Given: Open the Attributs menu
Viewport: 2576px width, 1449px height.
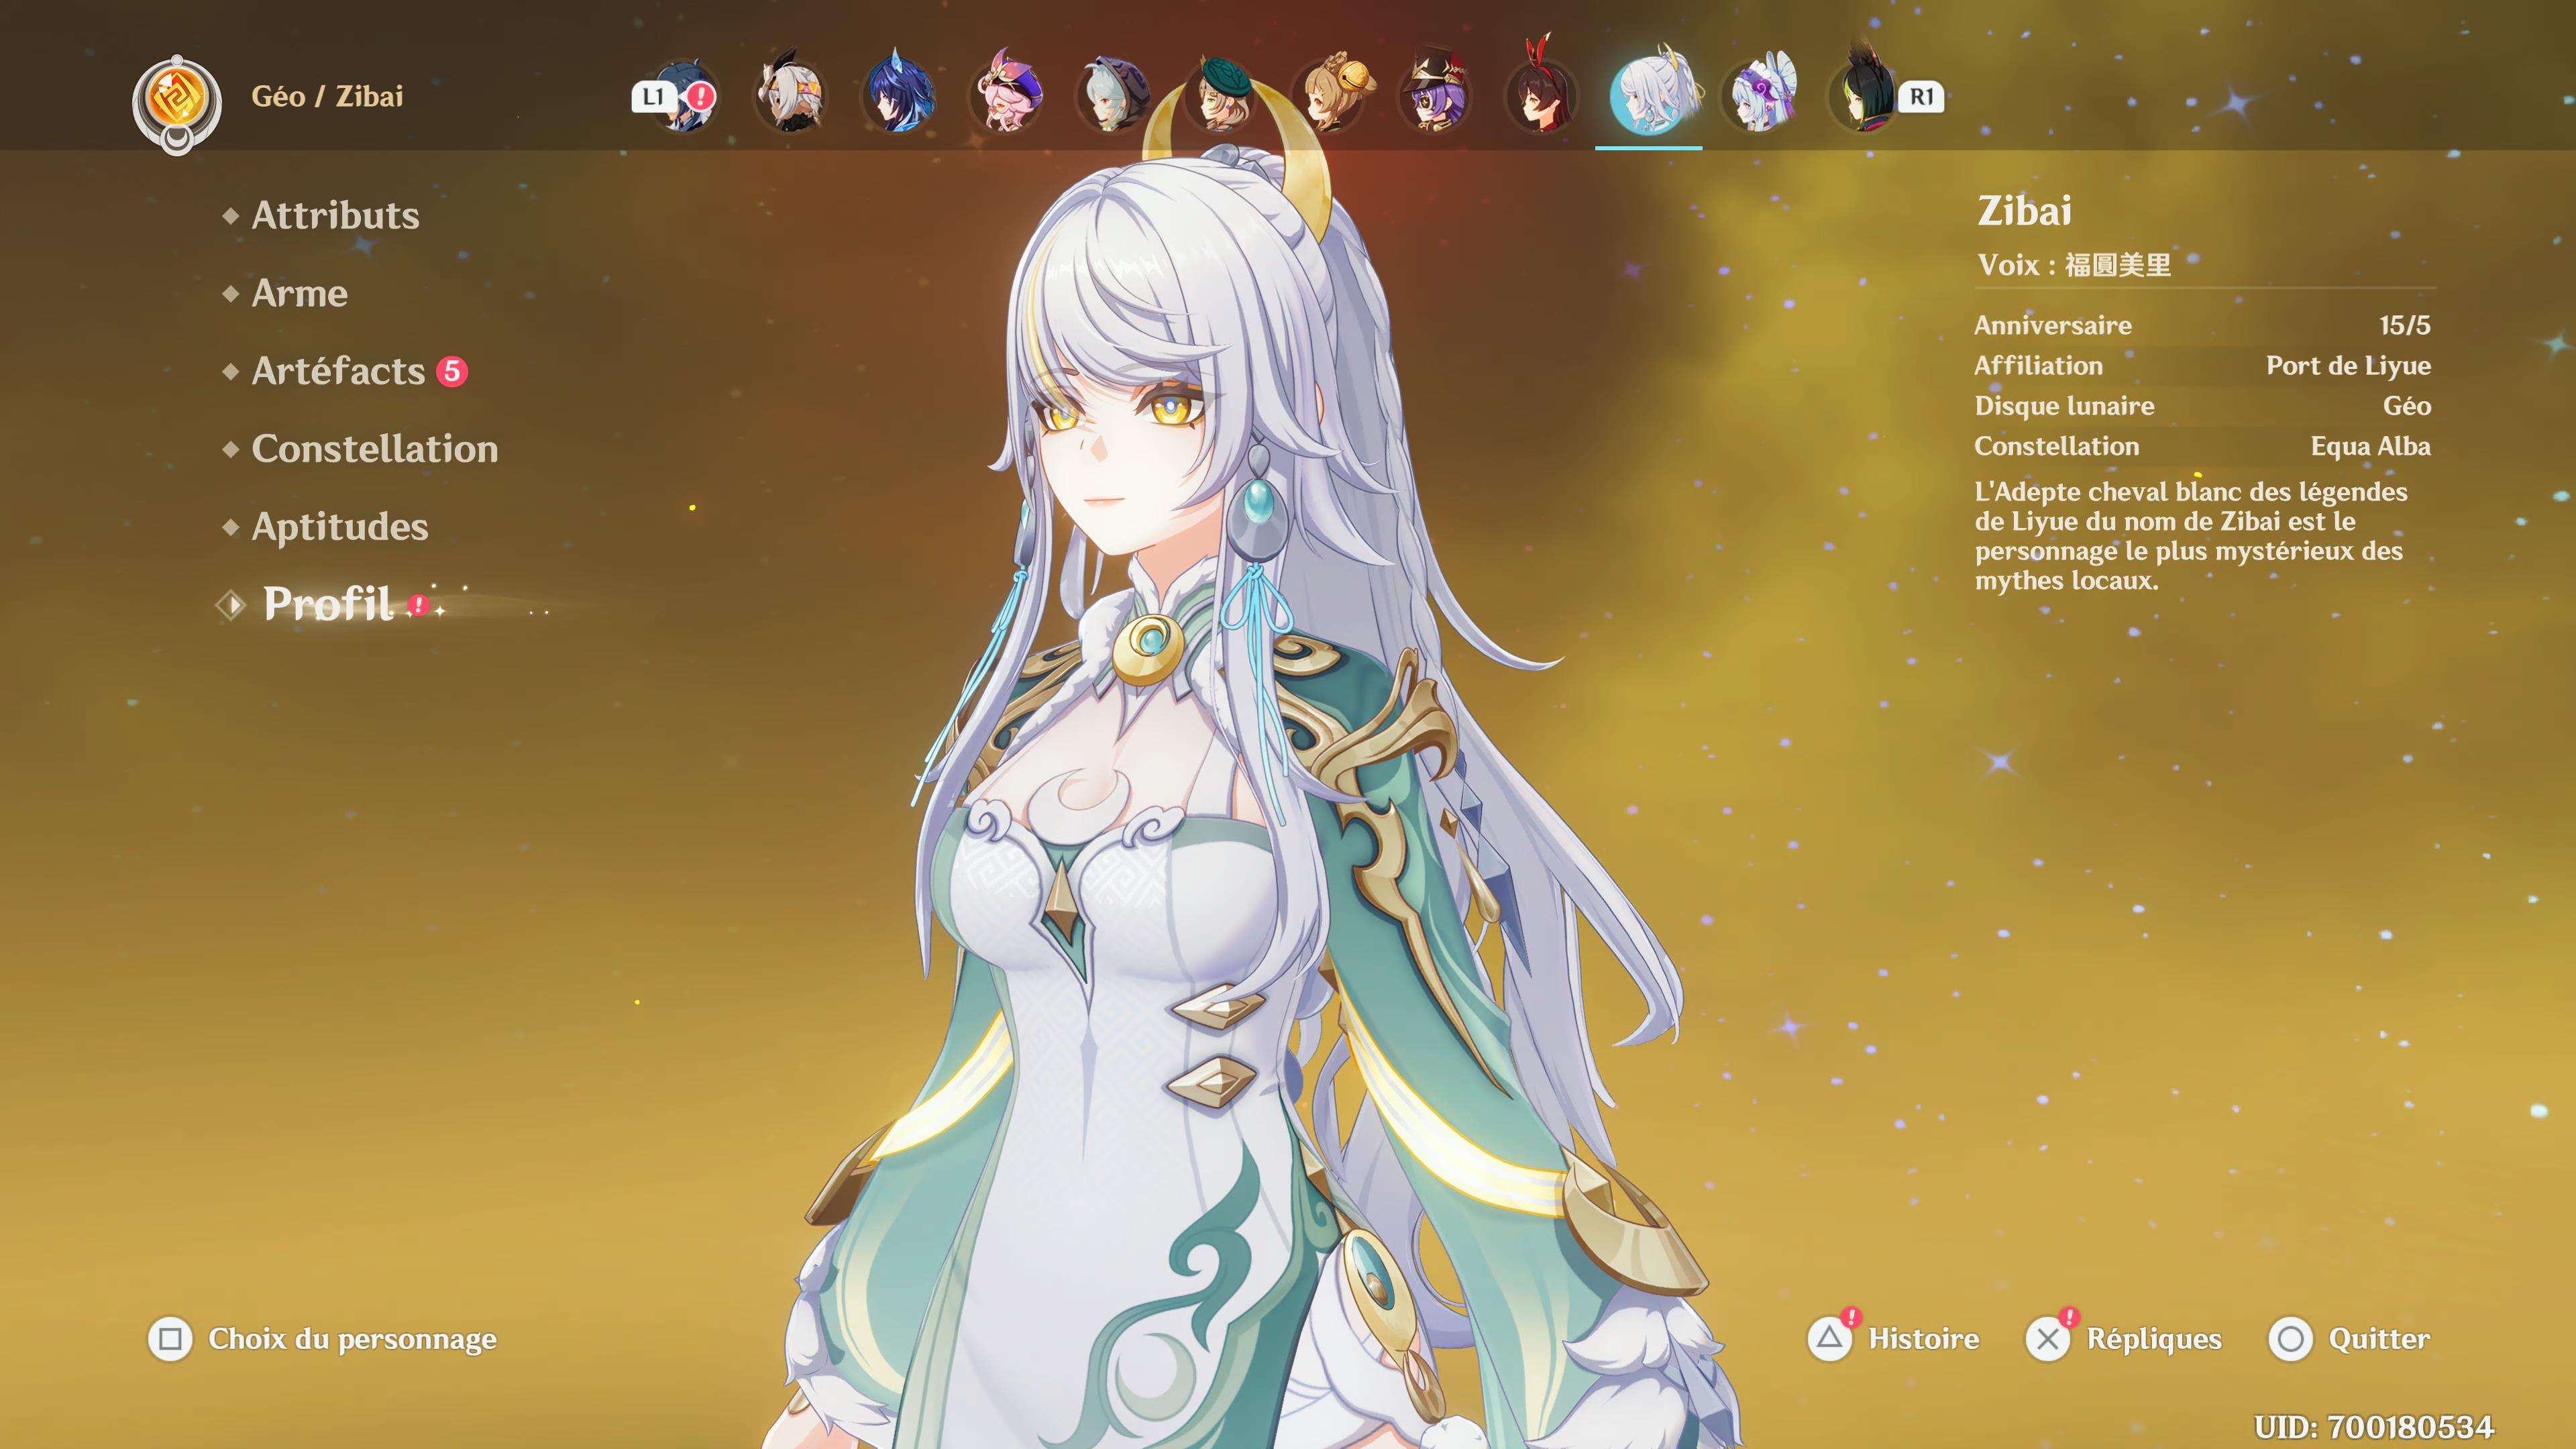Looking at the screenshot, I should [335, 215].
